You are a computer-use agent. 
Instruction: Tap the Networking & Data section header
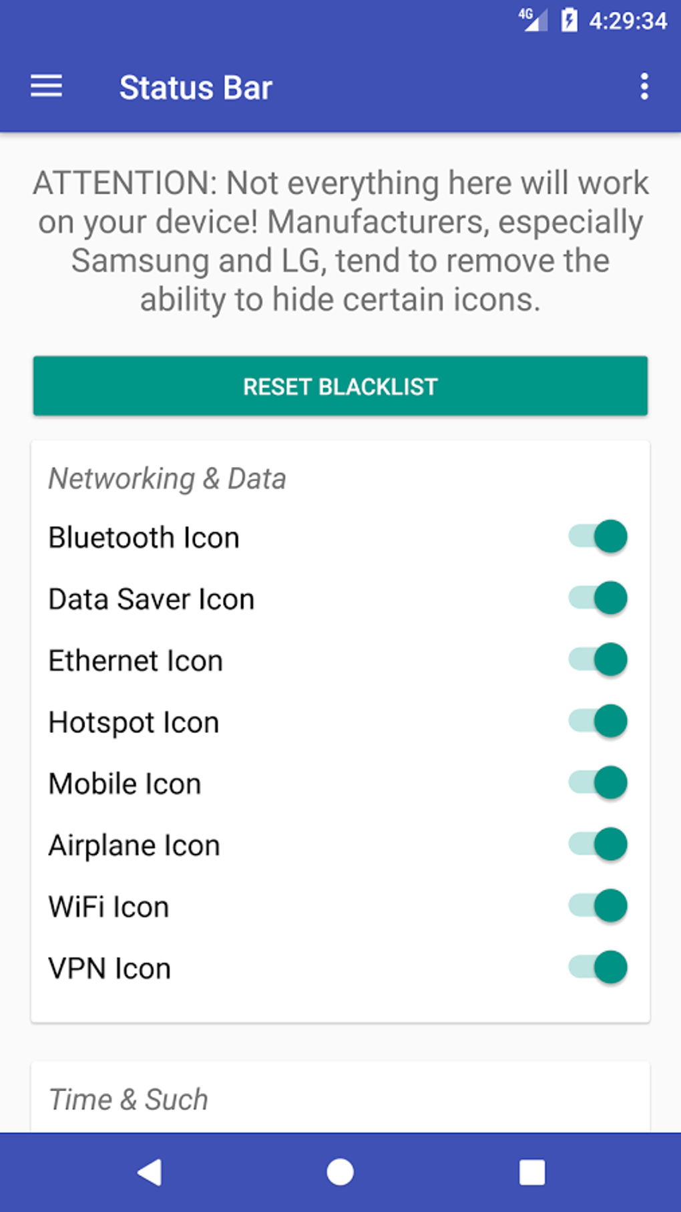point(167,478)
